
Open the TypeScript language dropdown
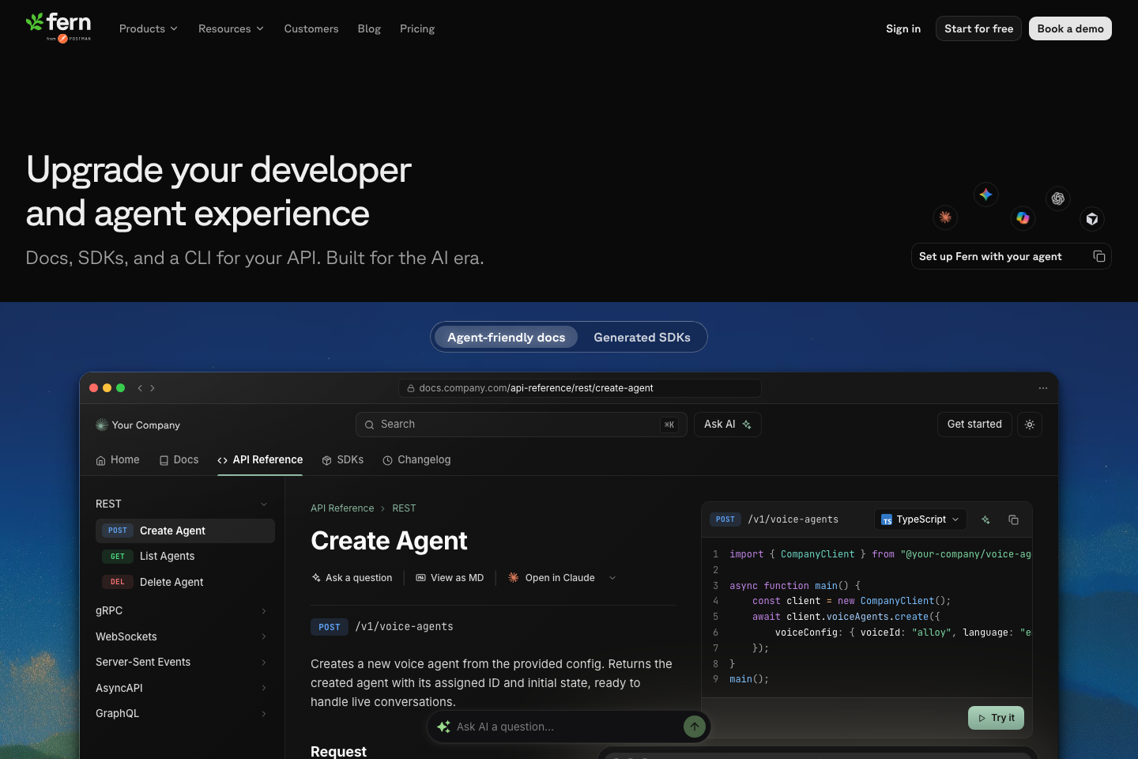click(x=921, y=519)
